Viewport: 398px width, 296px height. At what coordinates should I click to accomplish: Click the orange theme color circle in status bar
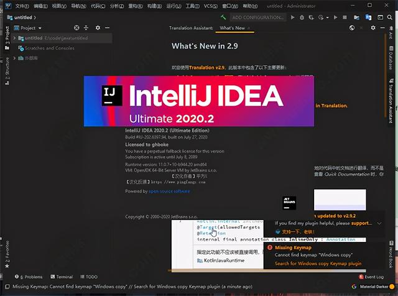392,287
